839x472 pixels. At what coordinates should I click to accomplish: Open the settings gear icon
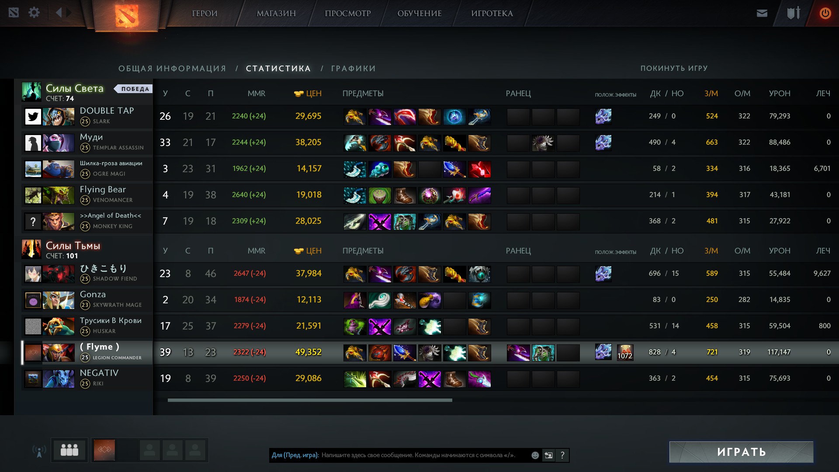pos(34,13)
